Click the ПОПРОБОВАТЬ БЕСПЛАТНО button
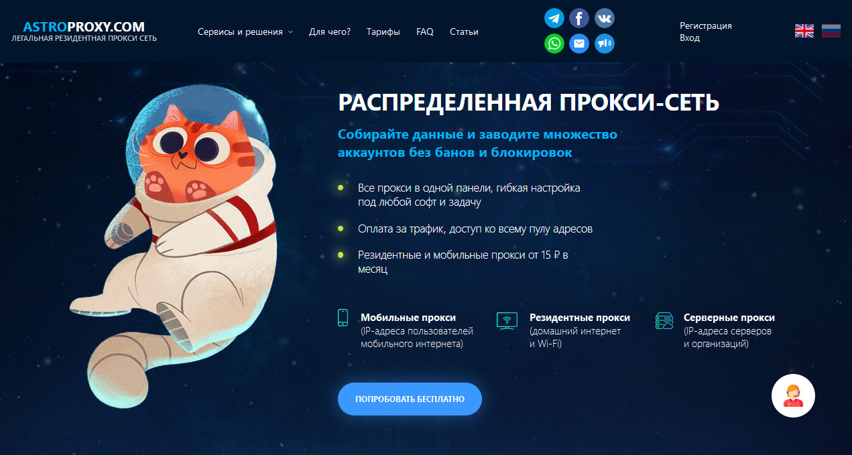This screenshot has height=455, width=852. click(x=410, y=399)
